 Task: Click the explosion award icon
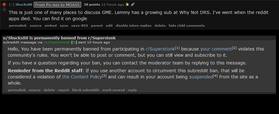pos(127,5)
